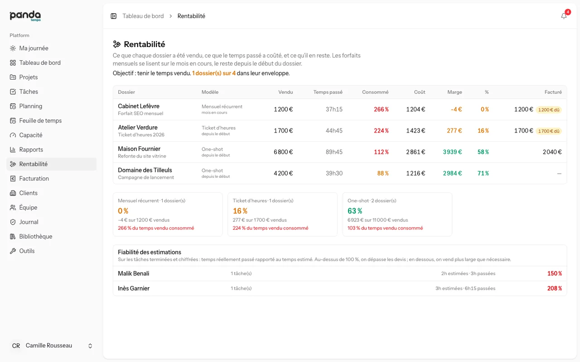580x362 pixels.
Task: Click the Marge column header
Action: [454, 92]
